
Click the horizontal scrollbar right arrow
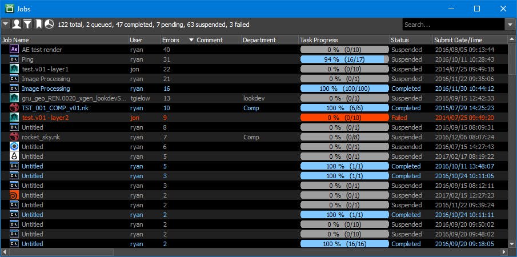point(504,252)
